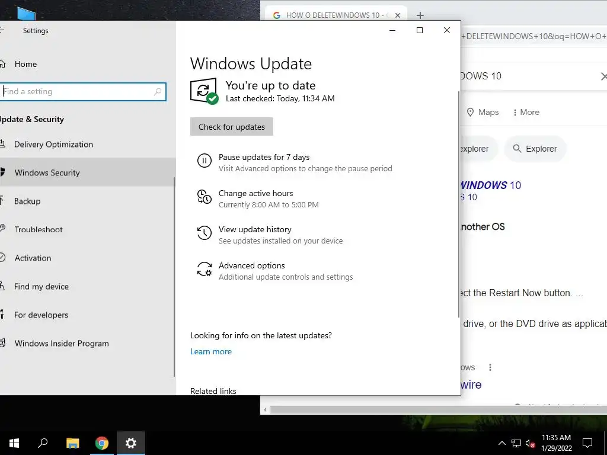The height and width of the screenshot is (455, 607).
Task: Click the muted volume tray icon
Action: 531,443
